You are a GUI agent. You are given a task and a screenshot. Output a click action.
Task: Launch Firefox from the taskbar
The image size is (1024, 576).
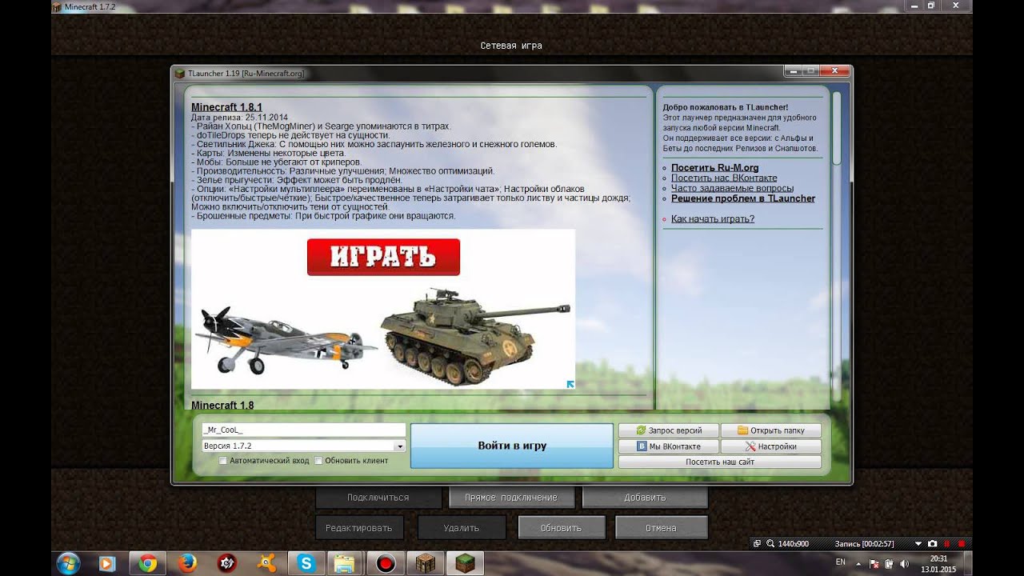point(187,563)
